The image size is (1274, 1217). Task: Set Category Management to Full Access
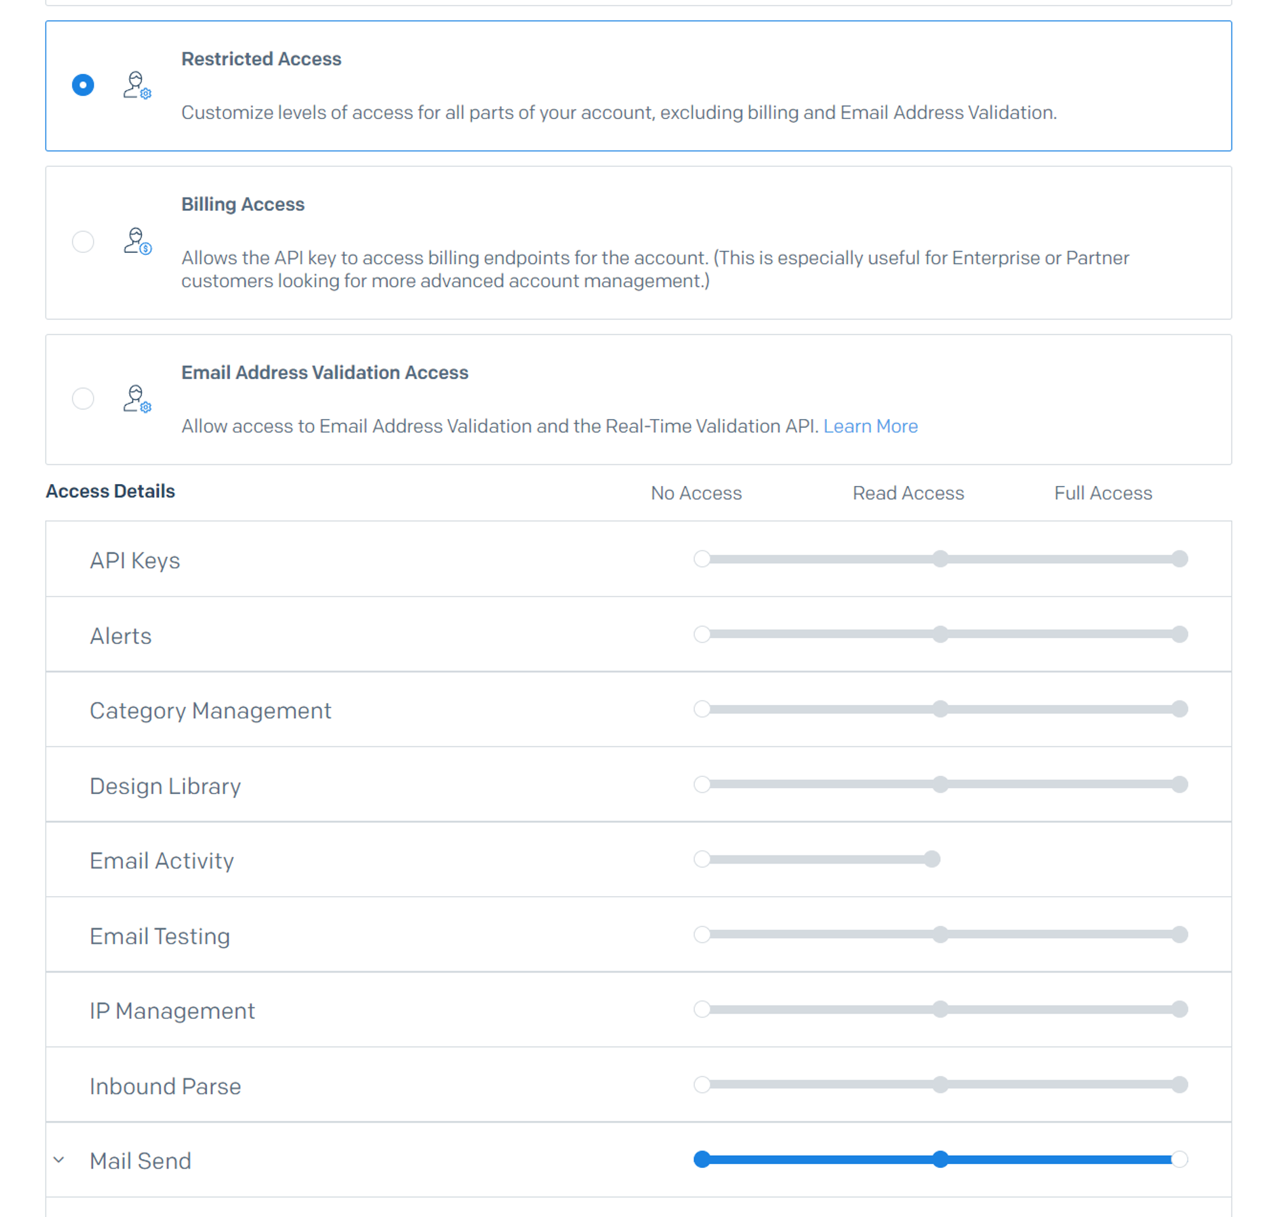[1179, 709]
